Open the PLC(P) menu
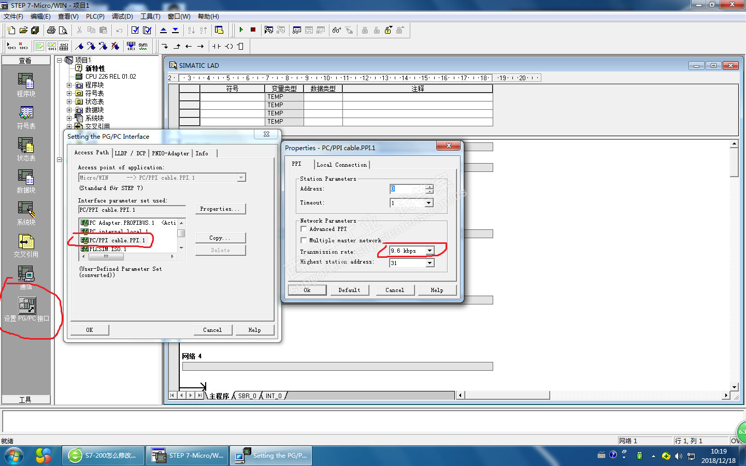 click(x=95, y=17)
